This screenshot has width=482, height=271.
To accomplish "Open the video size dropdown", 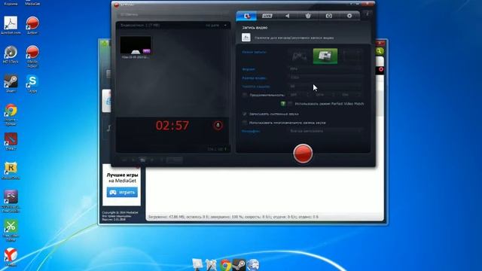I will pos(325,78).
